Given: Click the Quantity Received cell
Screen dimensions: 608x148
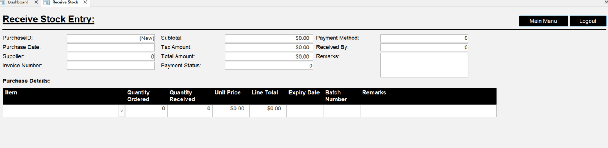Looking at the screenshot, I should pos(190,111).
